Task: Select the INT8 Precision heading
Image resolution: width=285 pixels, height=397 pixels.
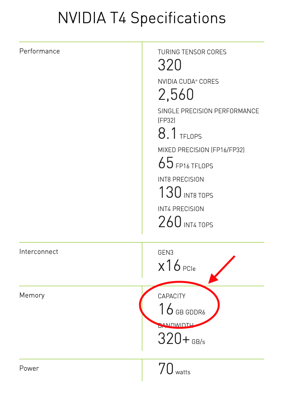Action: coord(181,179)
